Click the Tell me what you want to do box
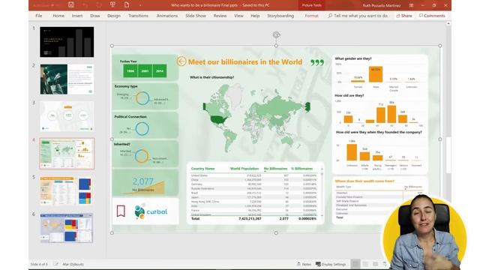Image resolution: width=480 pixels, height=270 pixels. coord(358,16)
